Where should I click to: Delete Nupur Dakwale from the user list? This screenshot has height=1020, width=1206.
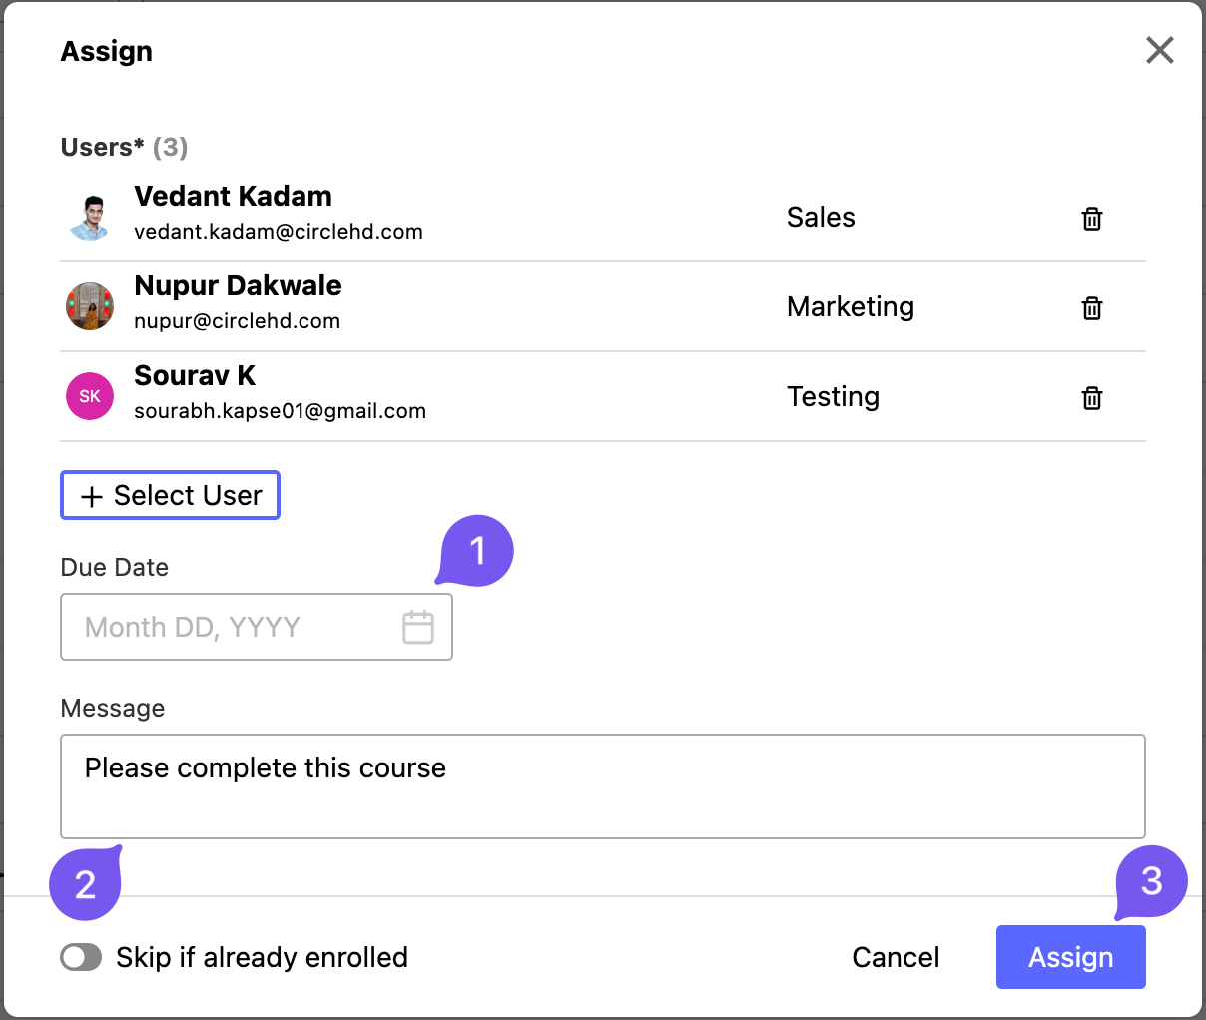click(1092, 308)
